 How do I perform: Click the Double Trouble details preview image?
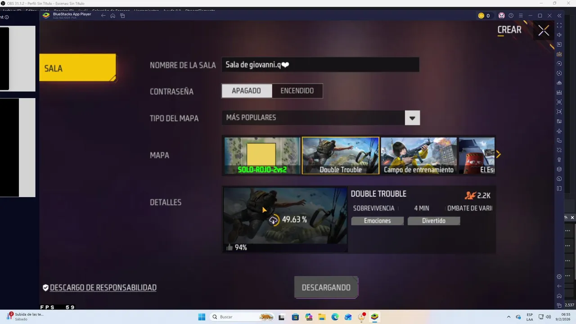(x=285, y=220)
